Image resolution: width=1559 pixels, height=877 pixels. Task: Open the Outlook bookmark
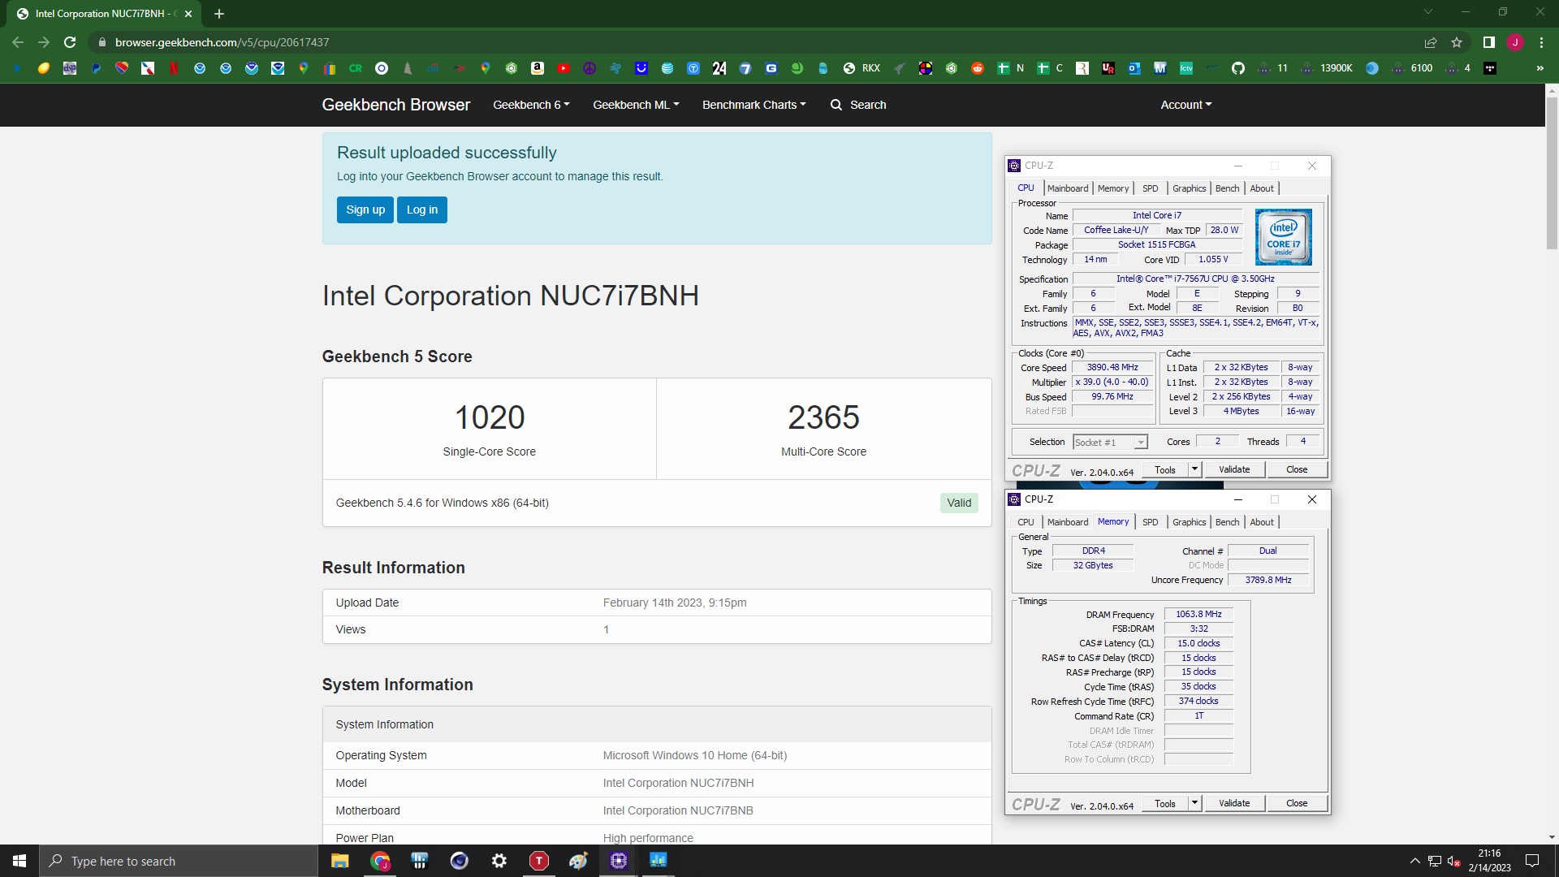[1134, 68]
